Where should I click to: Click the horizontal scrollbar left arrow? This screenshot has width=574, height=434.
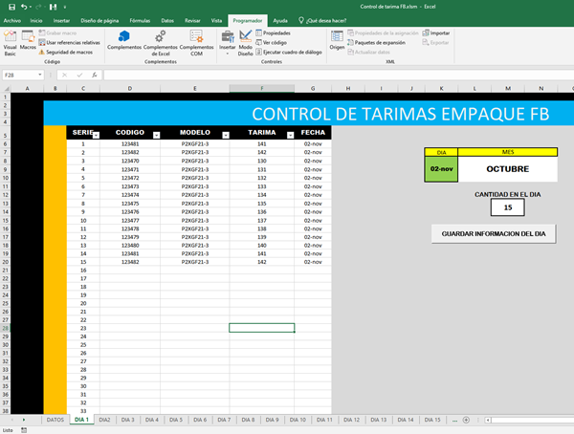coord(488,420)
